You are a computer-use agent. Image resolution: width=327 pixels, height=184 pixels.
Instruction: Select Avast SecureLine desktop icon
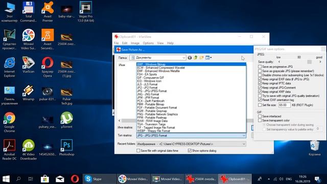pos(48,39)
